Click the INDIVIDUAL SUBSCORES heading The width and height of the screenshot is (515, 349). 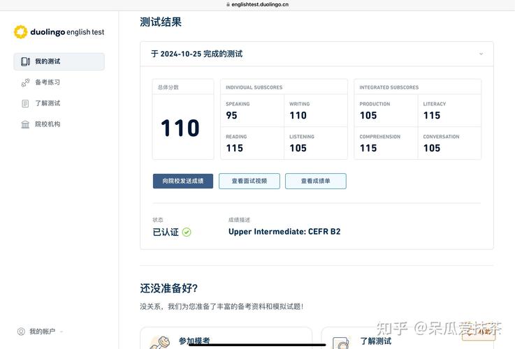[254, 87]
